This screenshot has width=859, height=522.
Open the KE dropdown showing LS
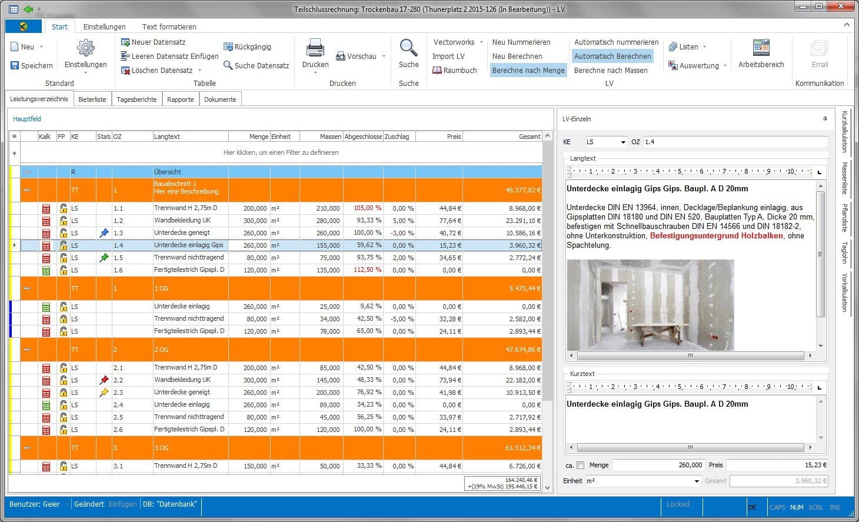pyautogui.click(x=623, y=142)
